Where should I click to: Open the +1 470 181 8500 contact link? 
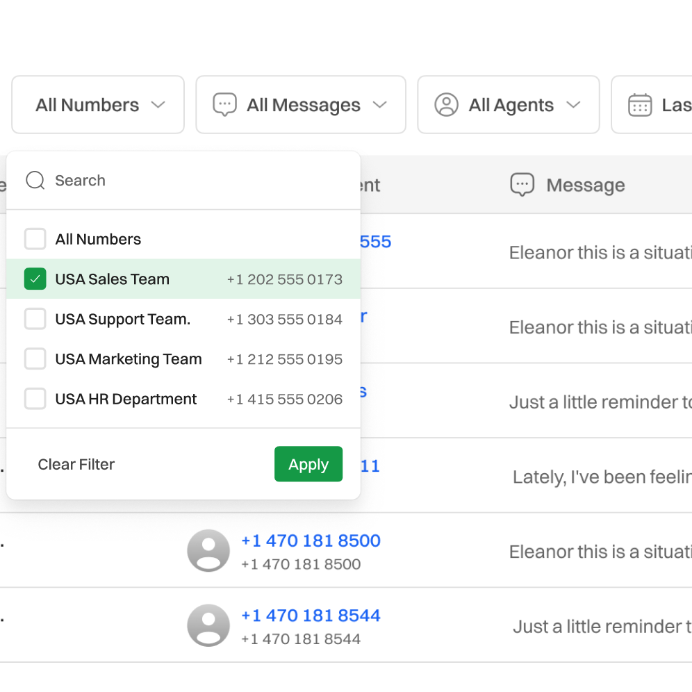click(311, 541)
